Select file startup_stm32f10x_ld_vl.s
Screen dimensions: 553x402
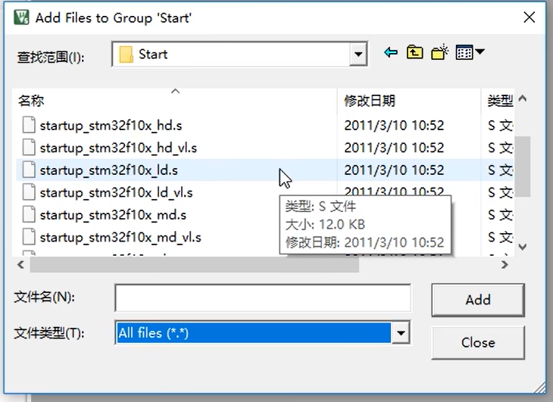pyautogui.click(x=116, y=193)
